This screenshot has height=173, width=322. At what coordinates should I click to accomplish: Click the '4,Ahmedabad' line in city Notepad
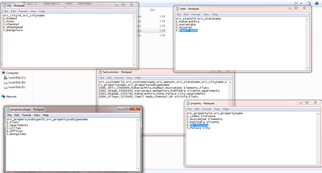(13, 27)
